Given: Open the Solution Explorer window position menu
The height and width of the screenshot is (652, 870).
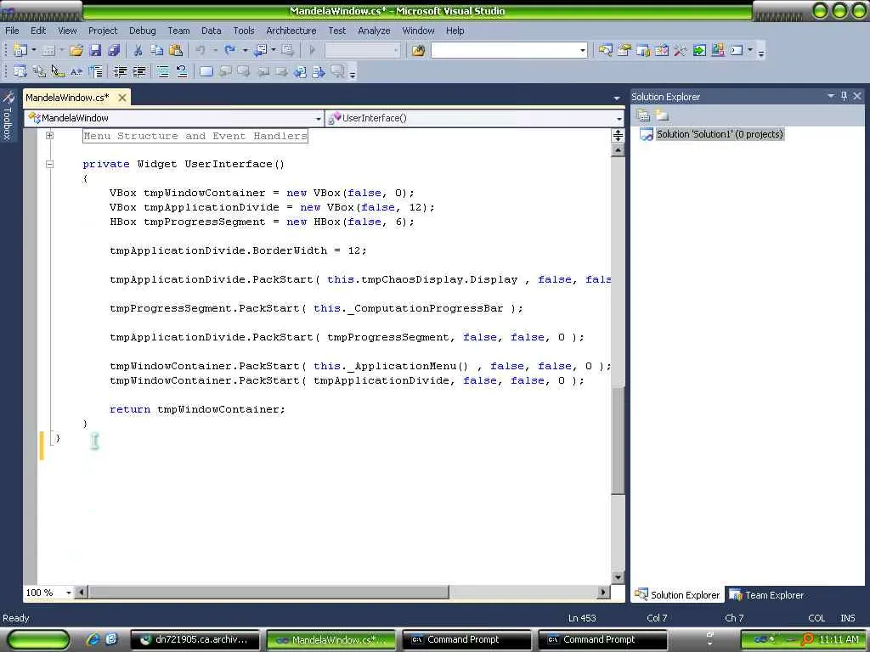Looking at the screenshot, I should click(831, 97).
